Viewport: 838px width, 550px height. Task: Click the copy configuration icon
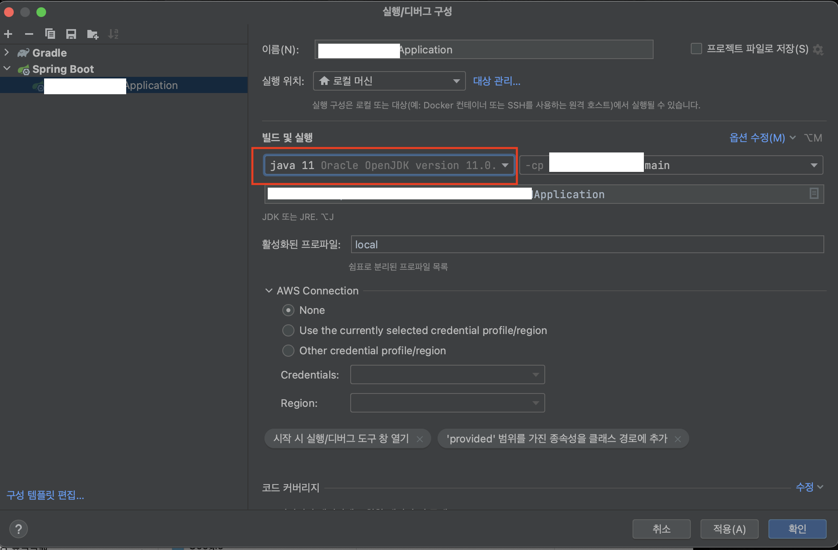pos(50,34)
